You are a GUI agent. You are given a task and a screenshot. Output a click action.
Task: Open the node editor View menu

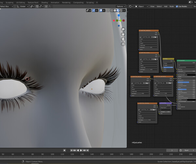coord(152,7)
